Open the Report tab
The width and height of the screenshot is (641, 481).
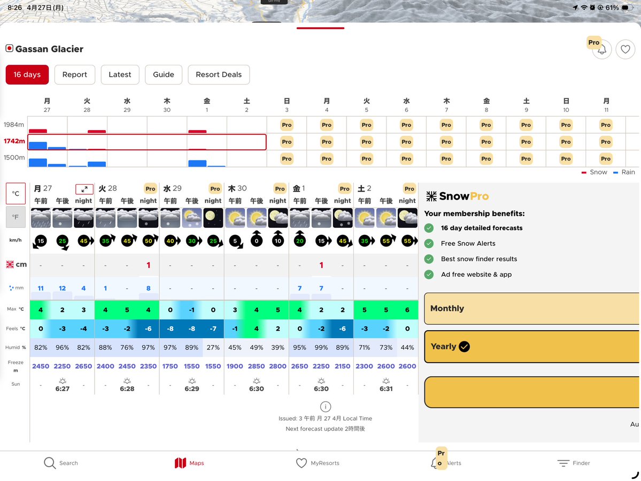pos(75,74)
